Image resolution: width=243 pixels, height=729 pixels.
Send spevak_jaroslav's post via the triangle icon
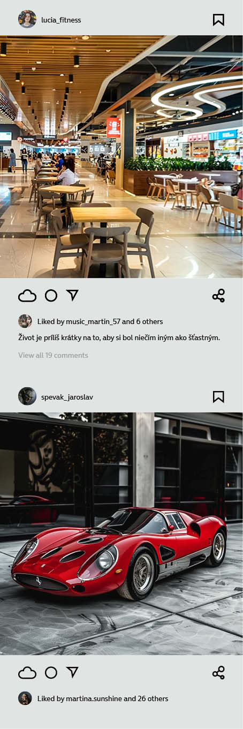pos(72,672)
